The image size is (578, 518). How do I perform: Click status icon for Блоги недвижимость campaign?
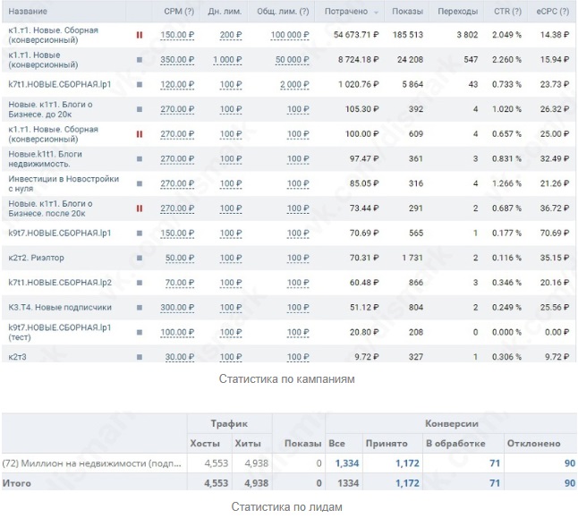(140, 158)
